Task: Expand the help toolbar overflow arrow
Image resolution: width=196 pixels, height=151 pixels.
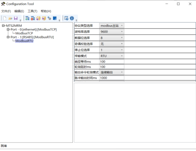Action: coord(76,20)
